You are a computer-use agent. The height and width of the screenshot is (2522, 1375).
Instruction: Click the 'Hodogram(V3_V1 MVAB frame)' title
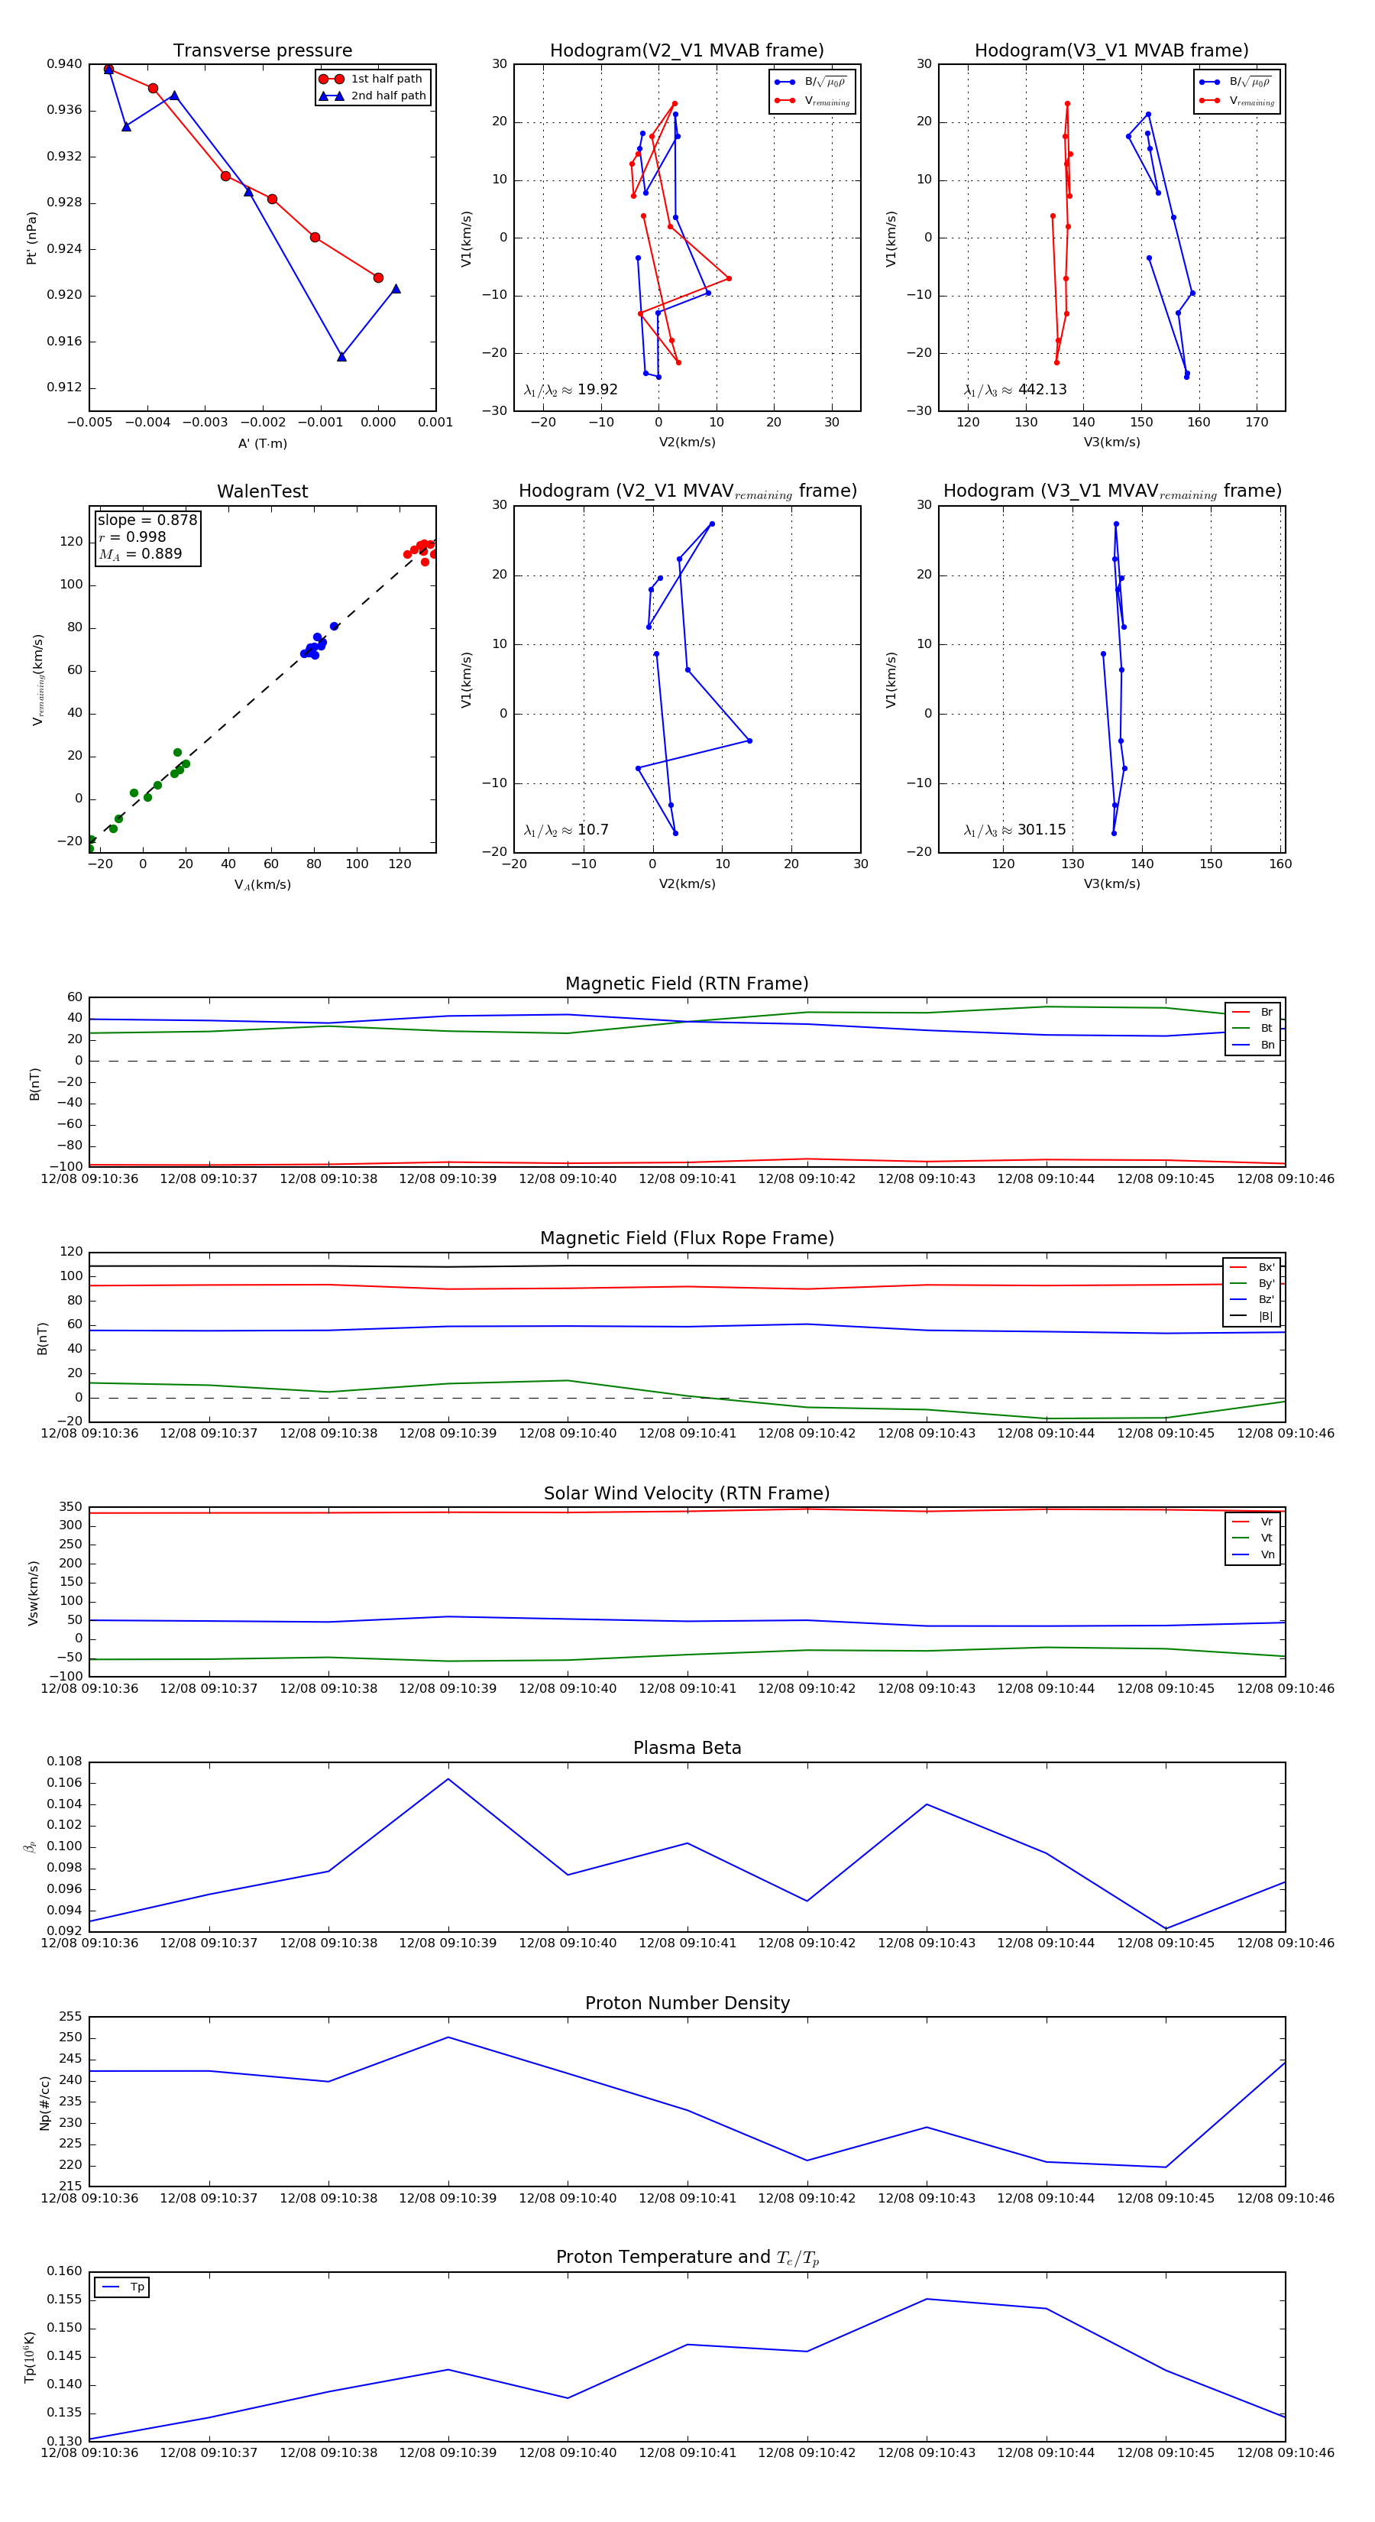point(1111,51)
